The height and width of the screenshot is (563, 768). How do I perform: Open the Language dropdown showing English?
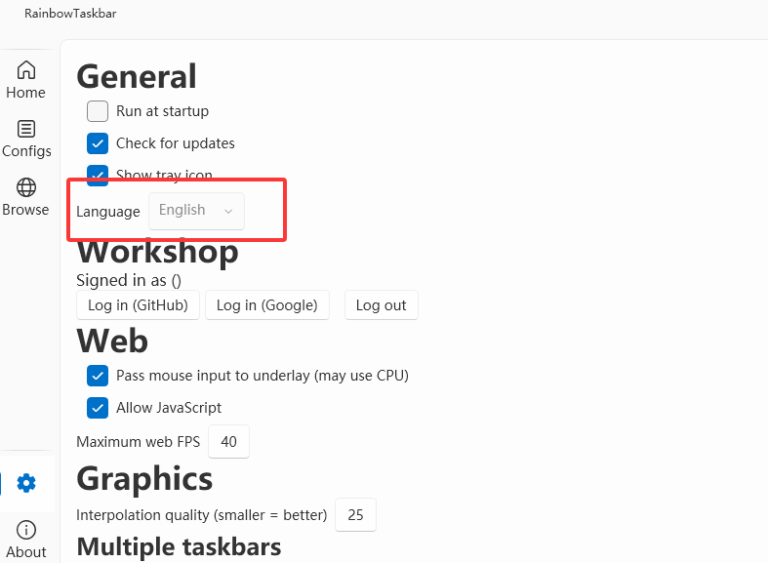[196, 211]
